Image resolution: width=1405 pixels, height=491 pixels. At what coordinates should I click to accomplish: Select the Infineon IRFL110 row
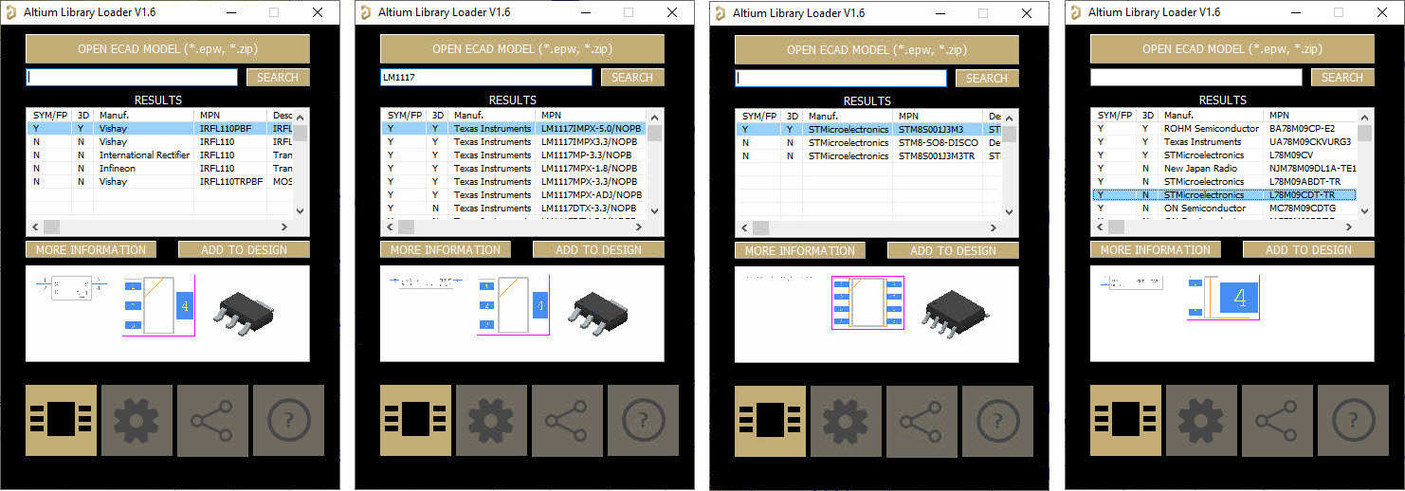160,168
